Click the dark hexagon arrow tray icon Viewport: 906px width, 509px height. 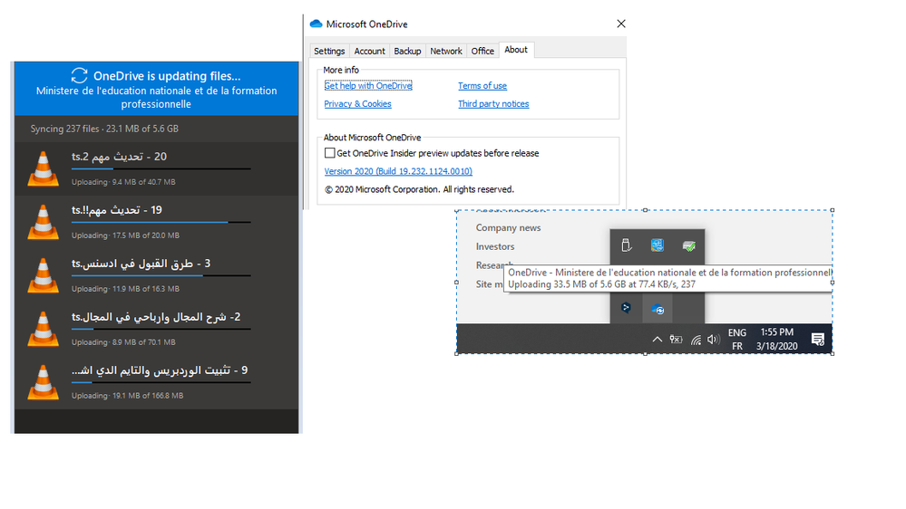coord(626,308)
